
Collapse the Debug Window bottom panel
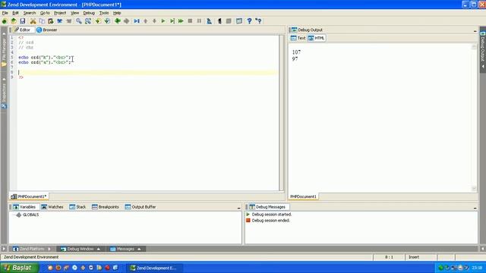tap(80, 249)
